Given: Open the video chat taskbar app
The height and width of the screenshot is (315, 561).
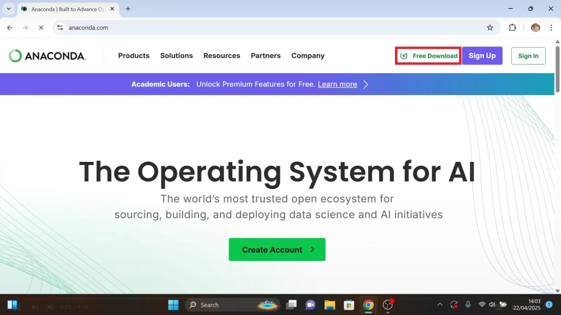Looking at the screenshot, I should pyautogui.click(x=310, y=305).
